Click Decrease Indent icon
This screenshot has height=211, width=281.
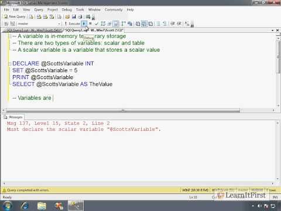[x=173, y=23]
